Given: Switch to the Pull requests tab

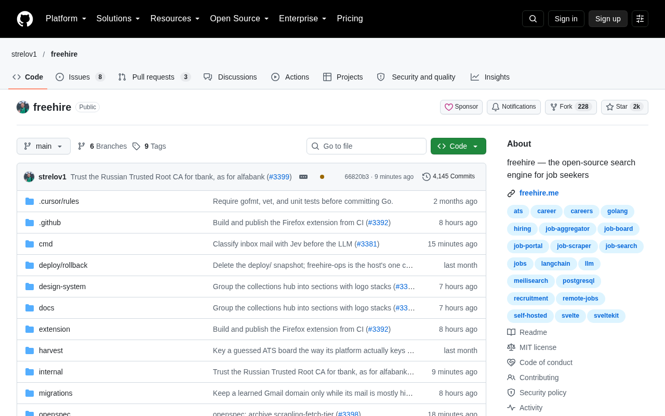Looking at the screenshot, I should [x=154, y=77].
